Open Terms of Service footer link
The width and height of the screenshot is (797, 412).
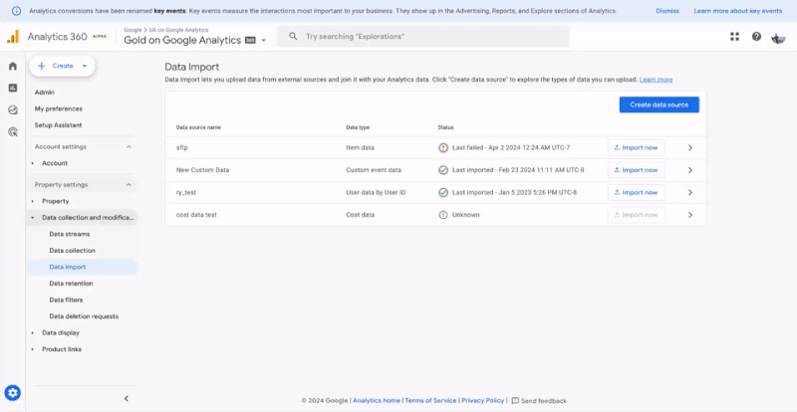430,401
